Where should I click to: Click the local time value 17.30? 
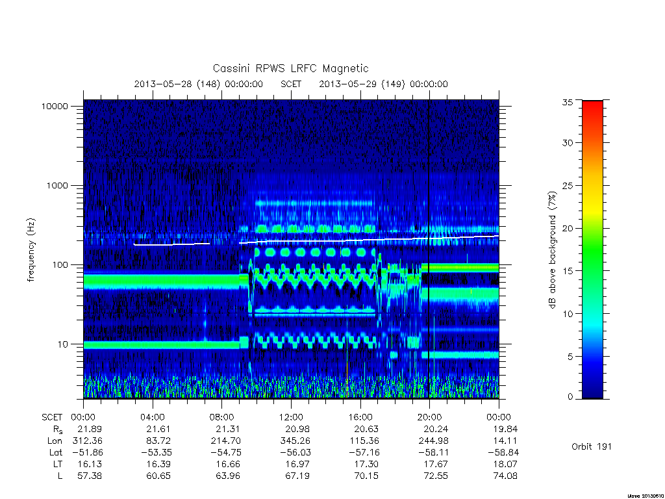[x=366, y=464]
